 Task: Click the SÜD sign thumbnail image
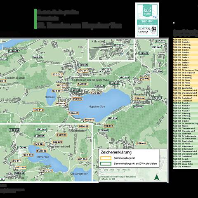147,20
